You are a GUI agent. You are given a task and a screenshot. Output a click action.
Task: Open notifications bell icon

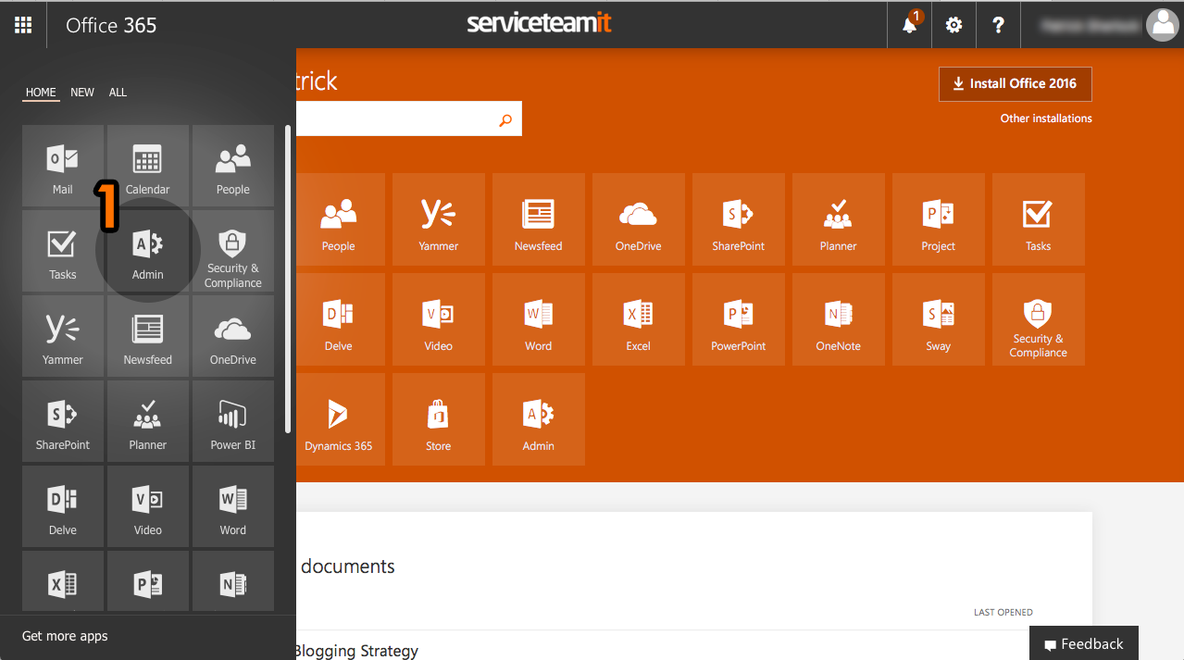coord(910,25)
